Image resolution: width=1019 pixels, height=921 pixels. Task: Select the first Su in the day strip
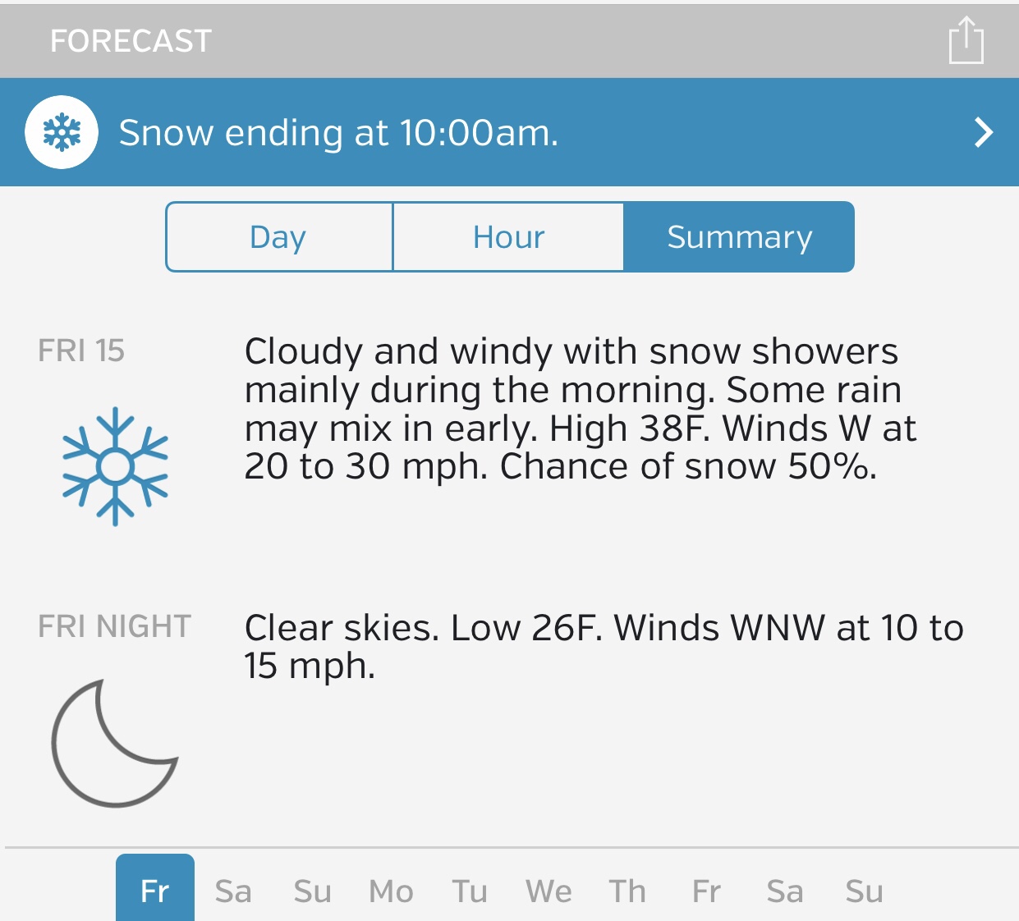pyautogui.click(x=313, y=891)
